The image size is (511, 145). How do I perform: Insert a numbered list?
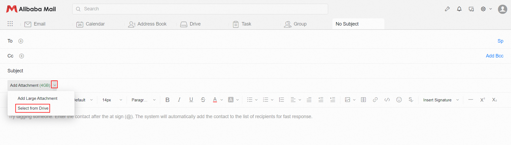tap(265, 100)
